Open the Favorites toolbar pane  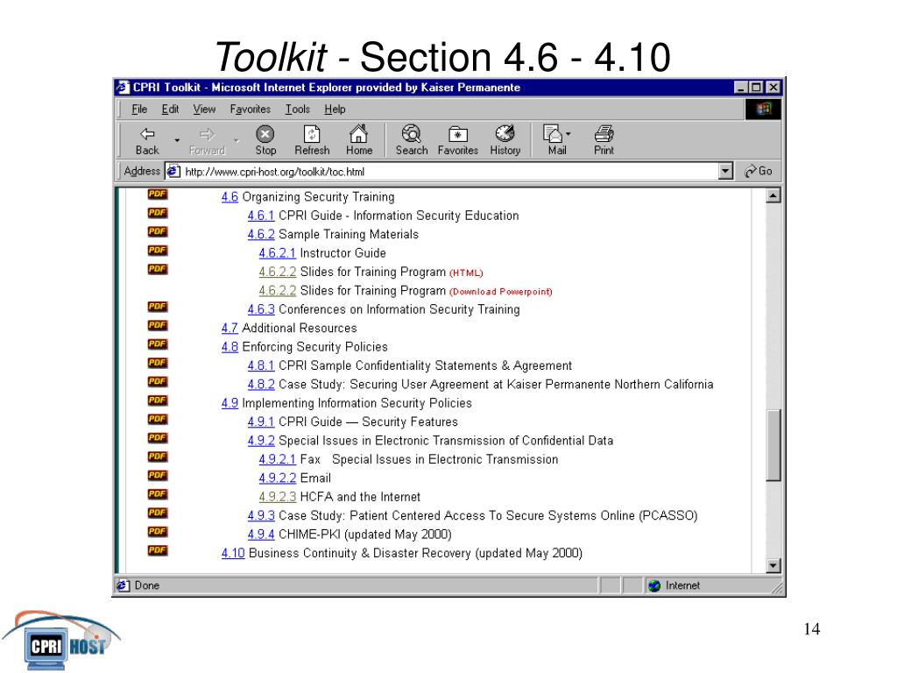coord(457,141)
